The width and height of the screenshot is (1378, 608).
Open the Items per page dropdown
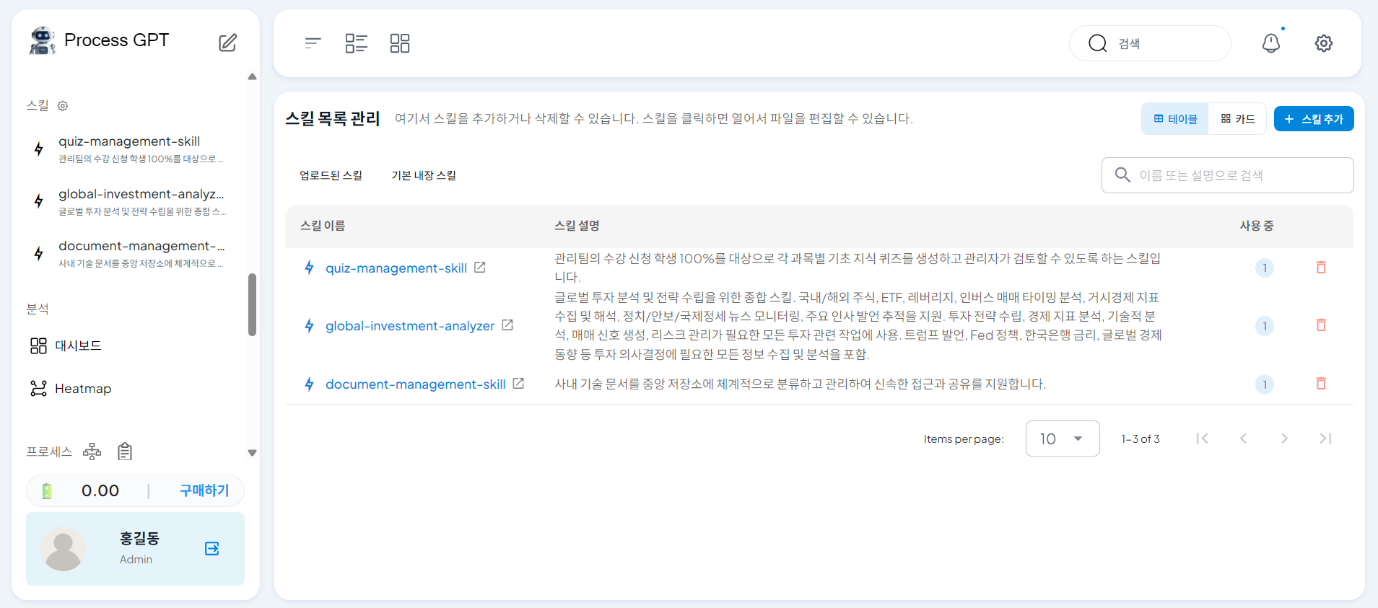pyautogui.click(x=1063, y=439)
